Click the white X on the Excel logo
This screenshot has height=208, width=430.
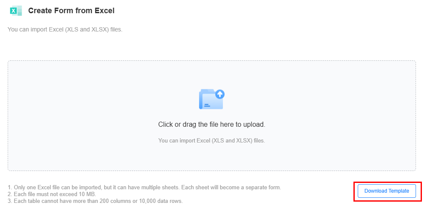(13, 11)
